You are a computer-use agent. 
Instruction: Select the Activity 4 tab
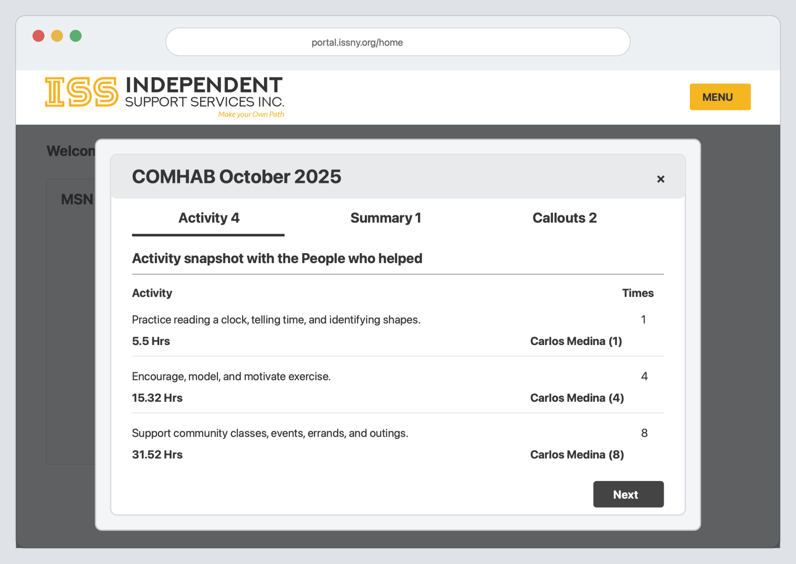208,218
